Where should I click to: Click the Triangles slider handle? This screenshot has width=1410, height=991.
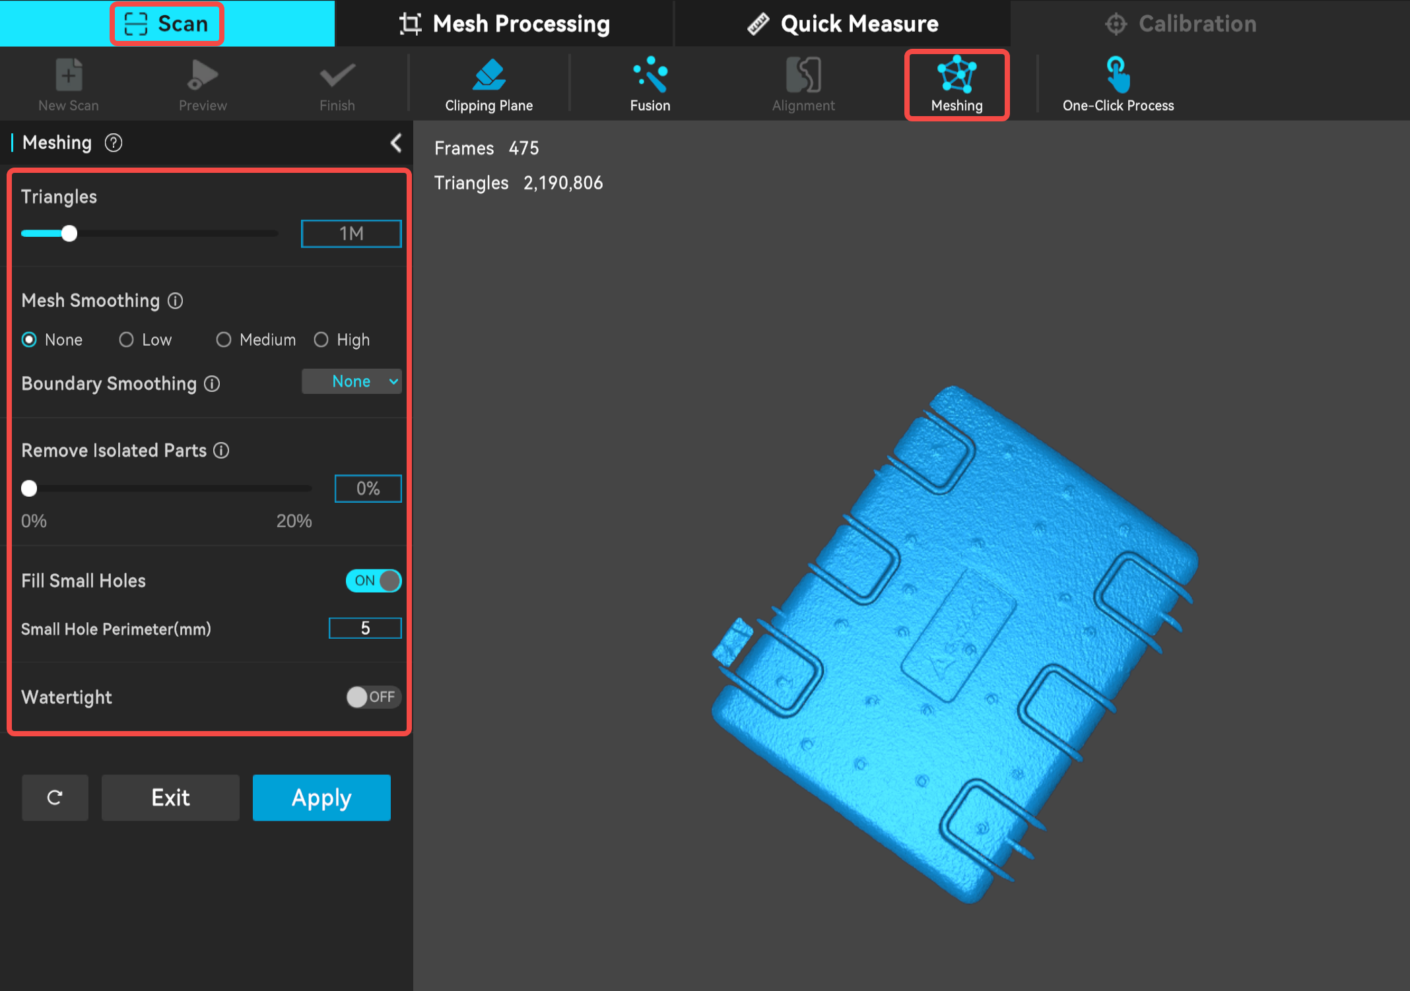coord(69,234)
